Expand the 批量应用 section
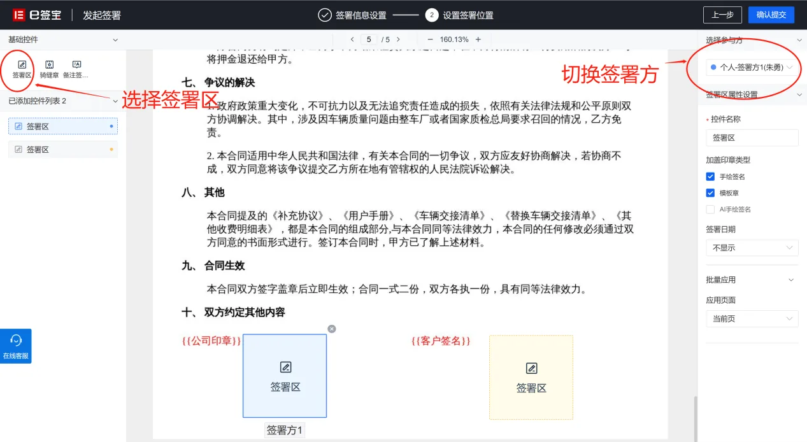 point(792,280)
